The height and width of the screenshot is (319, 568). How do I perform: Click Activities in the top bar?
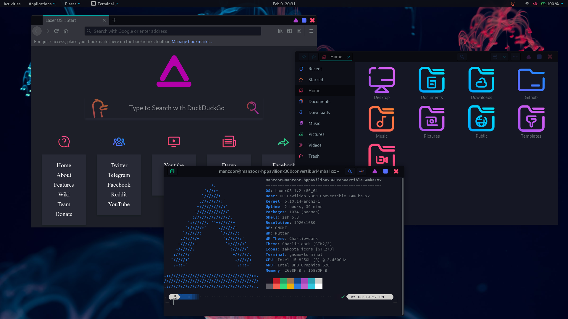(x=12, y=4)
